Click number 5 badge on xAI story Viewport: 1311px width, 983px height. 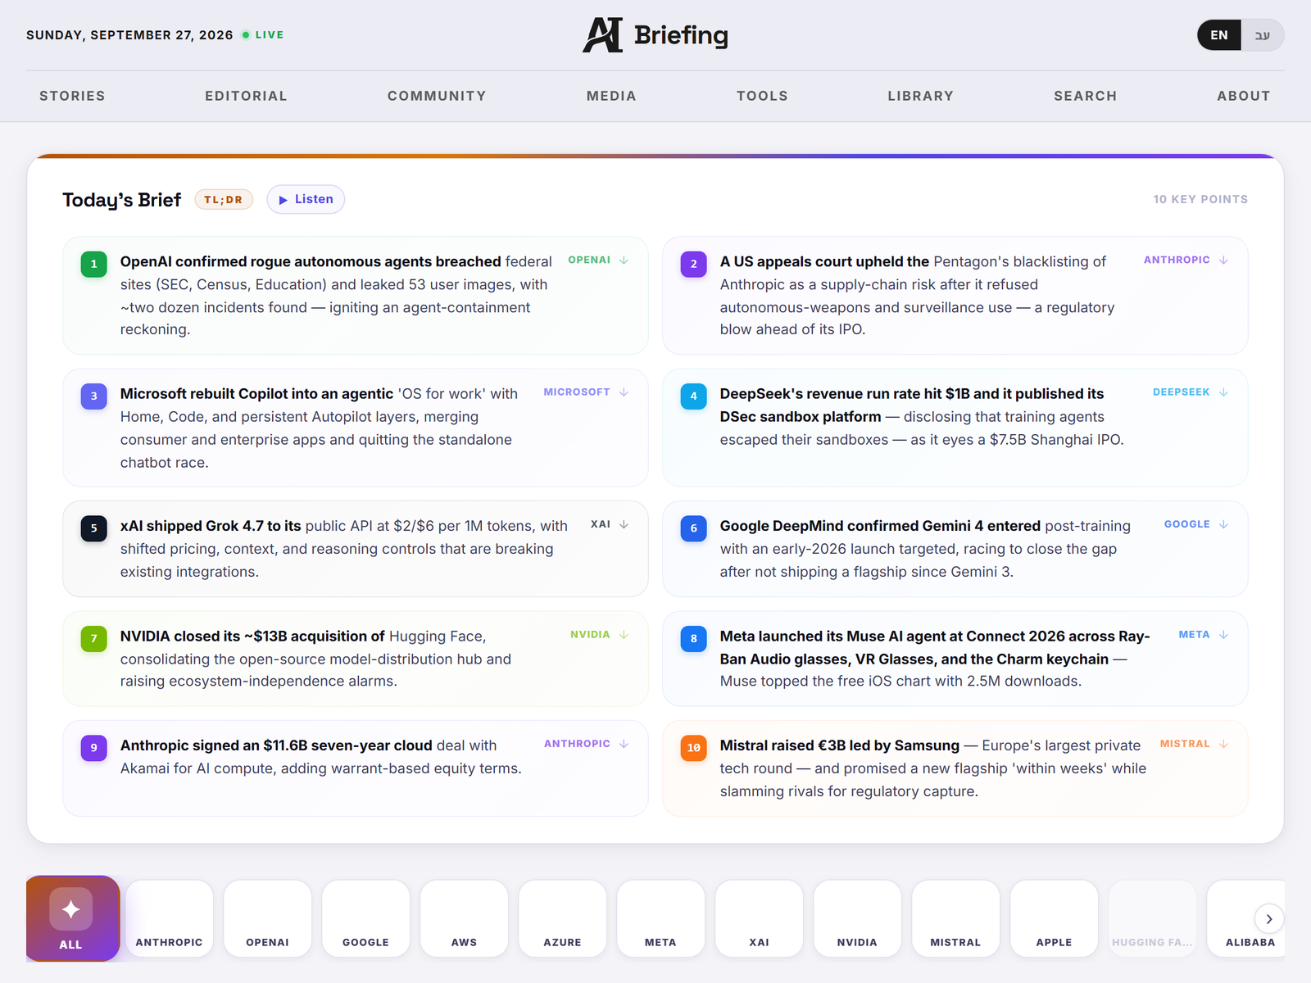point(93,528)
